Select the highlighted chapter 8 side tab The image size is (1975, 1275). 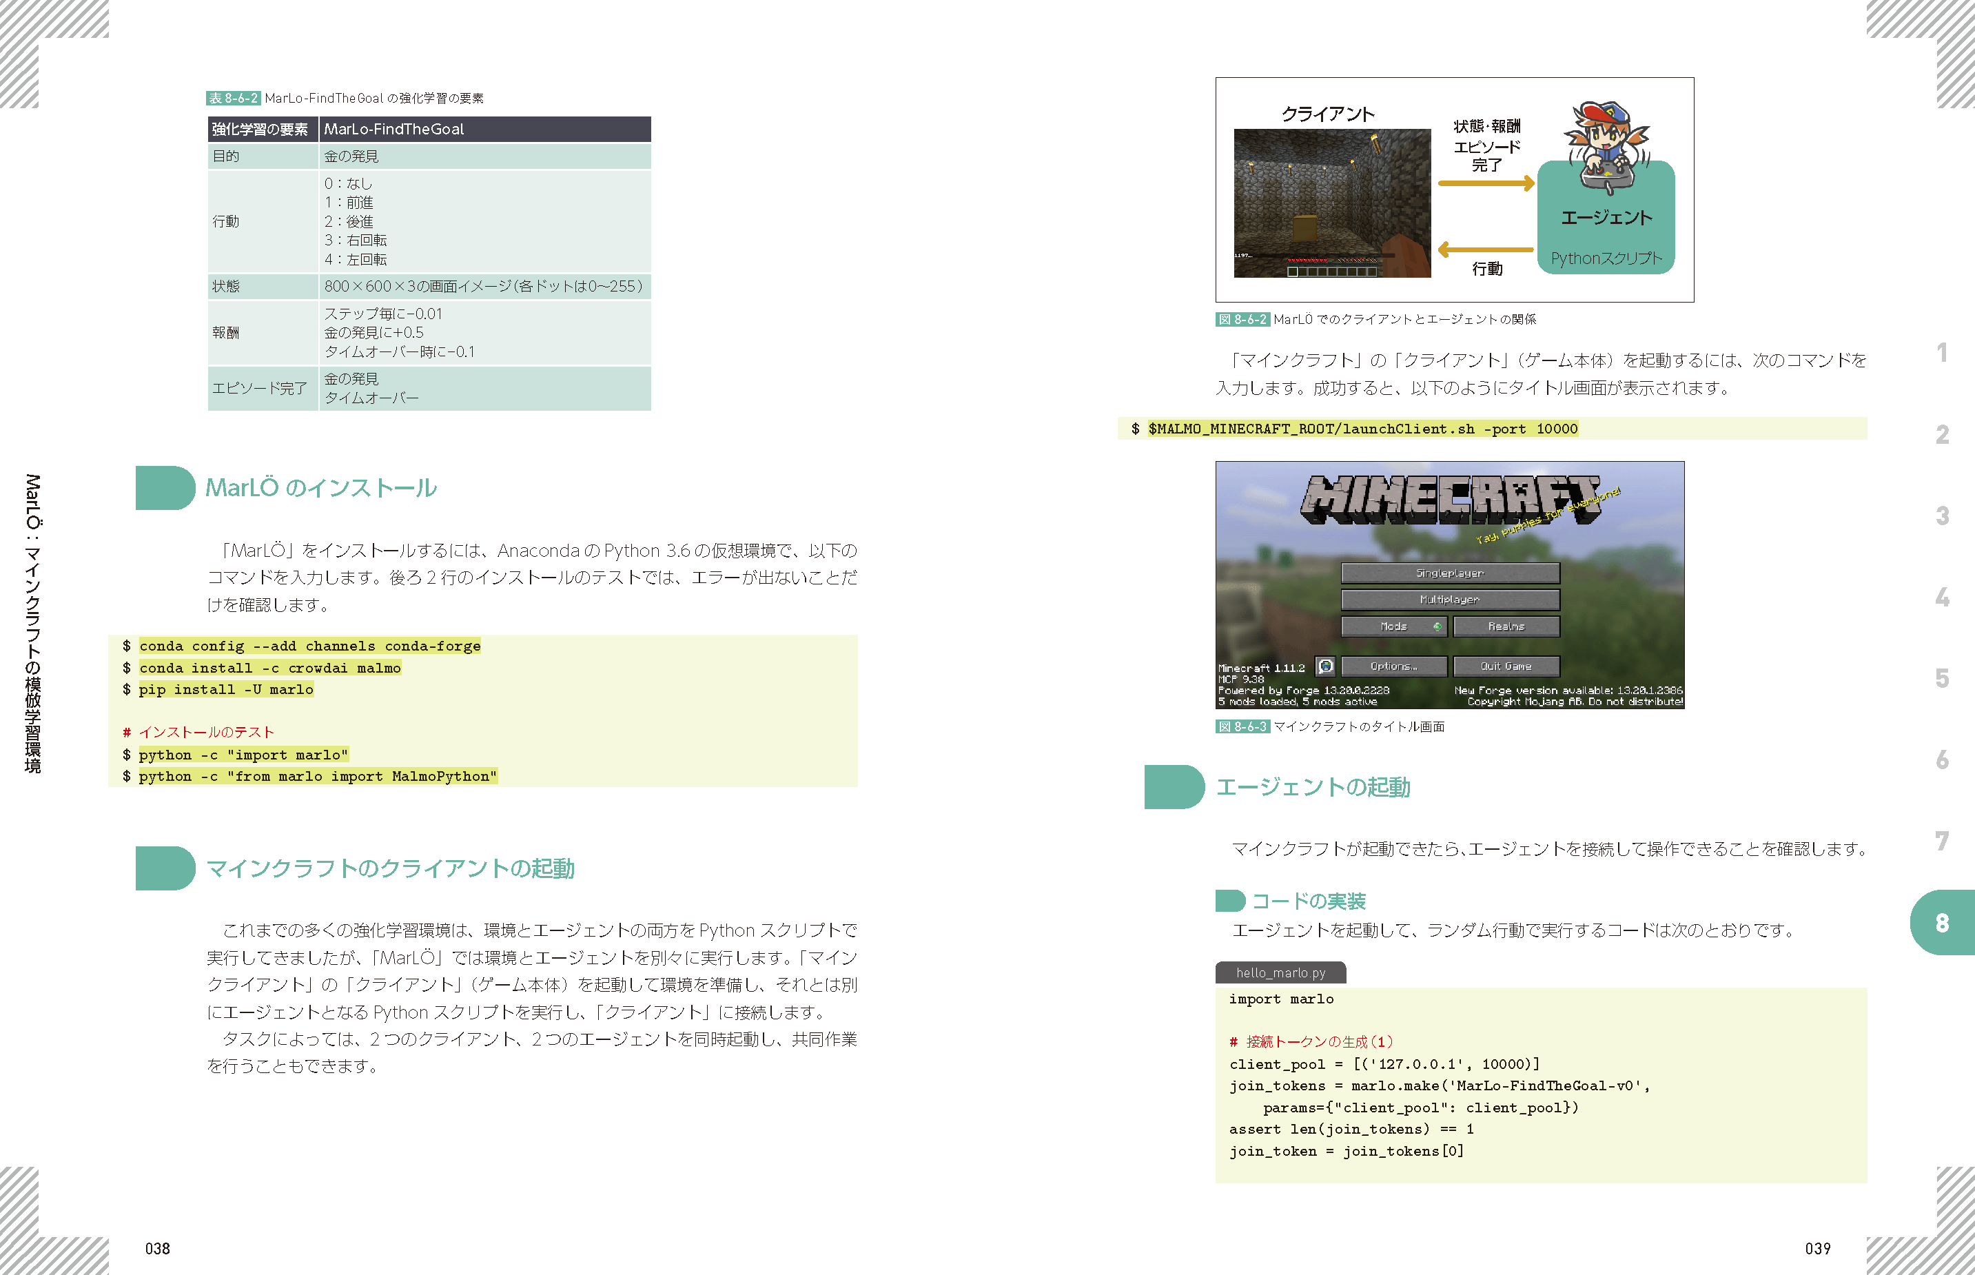point(1942,922)
